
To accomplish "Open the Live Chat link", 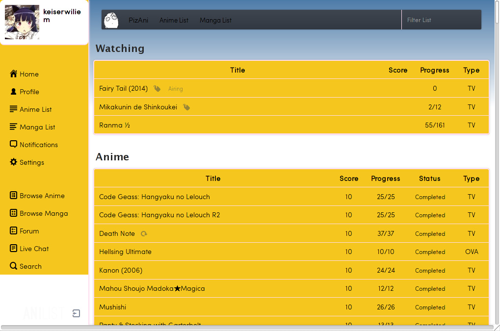I will tap(34, 249).
